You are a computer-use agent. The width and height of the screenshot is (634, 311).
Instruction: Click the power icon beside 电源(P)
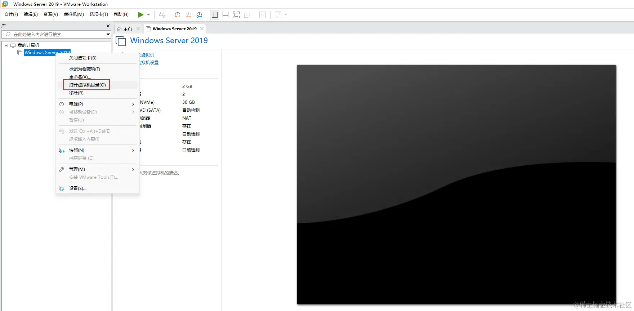[x=62, y=104]
